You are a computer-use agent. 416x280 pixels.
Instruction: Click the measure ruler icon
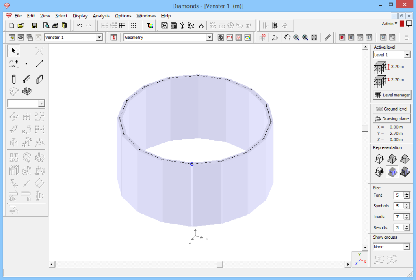(x=328, y=38)
